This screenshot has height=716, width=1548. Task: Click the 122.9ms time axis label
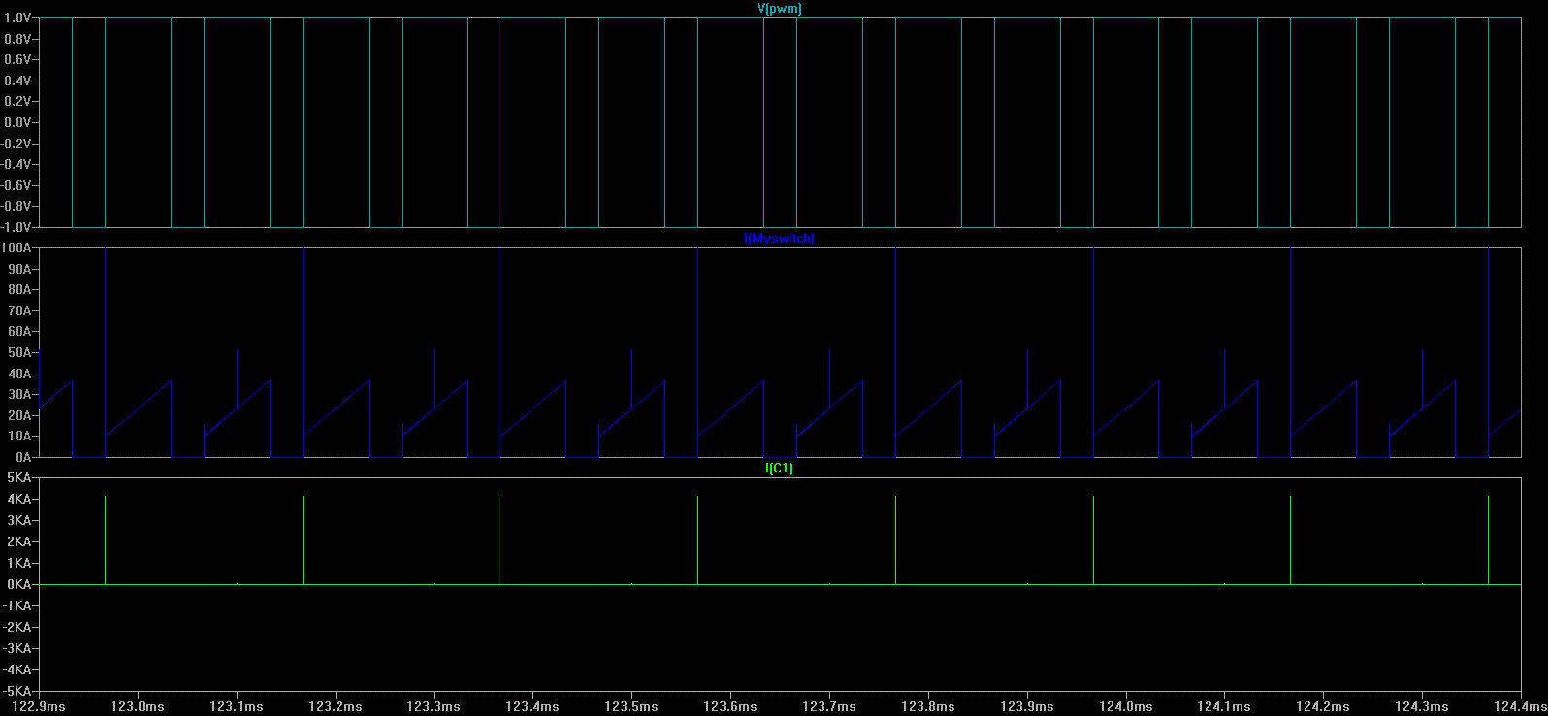(x=39, y=706)
